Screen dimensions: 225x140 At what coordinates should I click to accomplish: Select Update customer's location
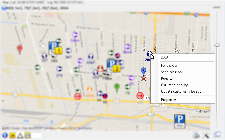182,91
